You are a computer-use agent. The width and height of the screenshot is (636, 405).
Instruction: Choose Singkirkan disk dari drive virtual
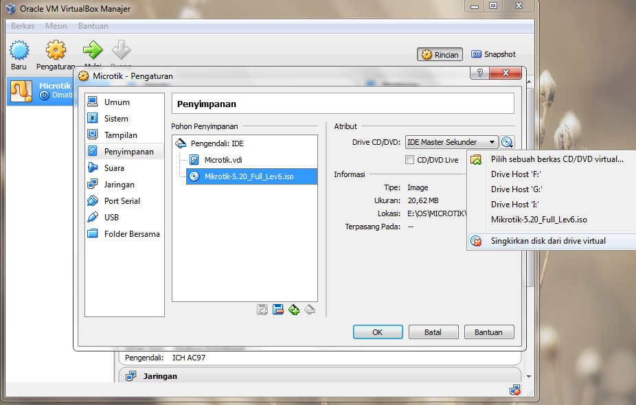(552, 241)
